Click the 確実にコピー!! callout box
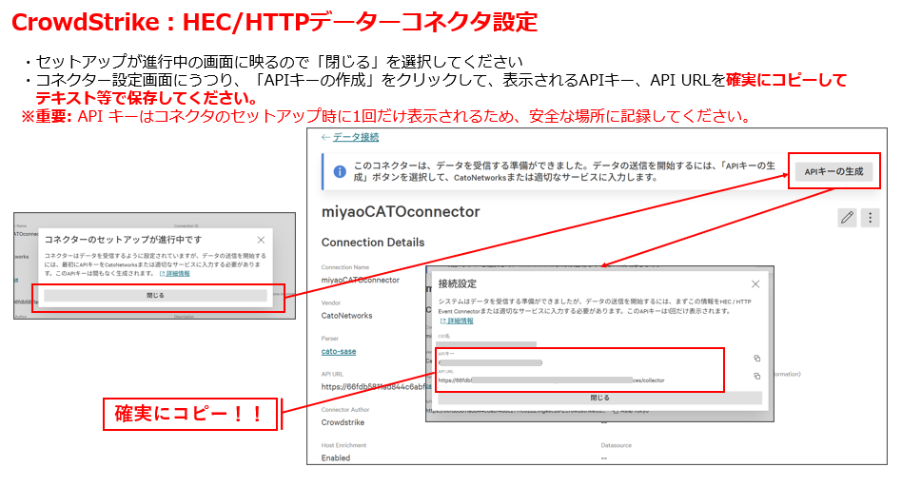This screenshot has height=487, width=902. (189, 414)
